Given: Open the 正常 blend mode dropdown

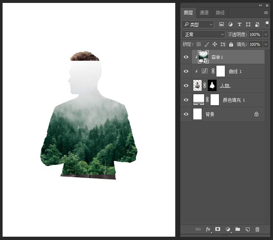Looking at the screenshot, I should (x=203, y=34).
